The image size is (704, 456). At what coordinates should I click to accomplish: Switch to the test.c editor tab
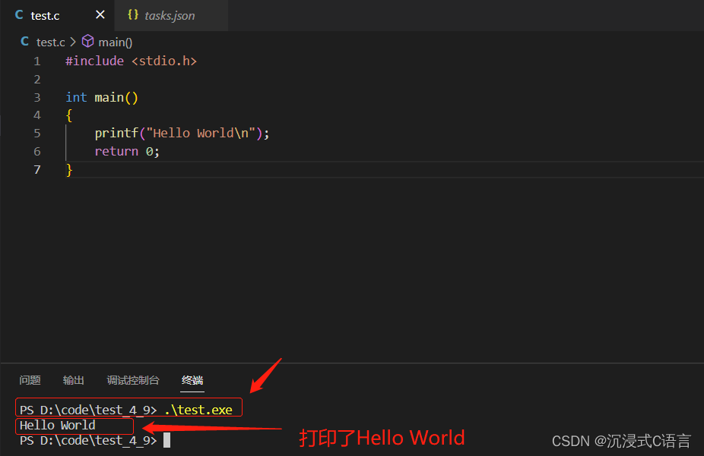coord(59,15)
